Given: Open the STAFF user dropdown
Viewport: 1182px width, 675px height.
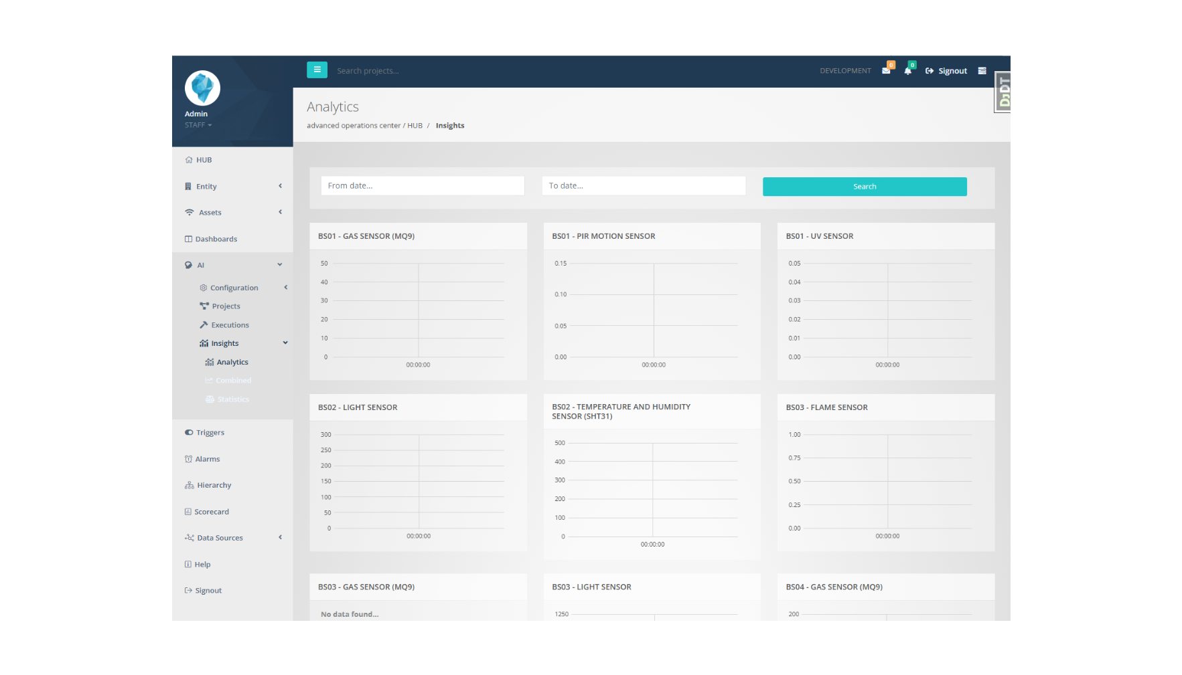Looking at the screenshot, I should (198, 125).
